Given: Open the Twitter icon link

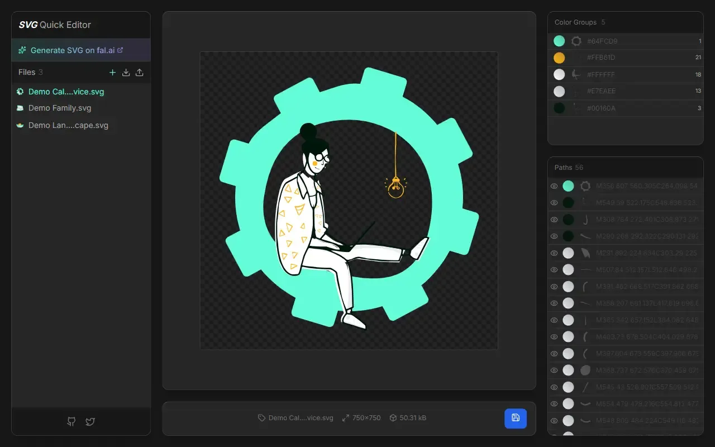Looking at the screenshot, I should tap(90, 422).
